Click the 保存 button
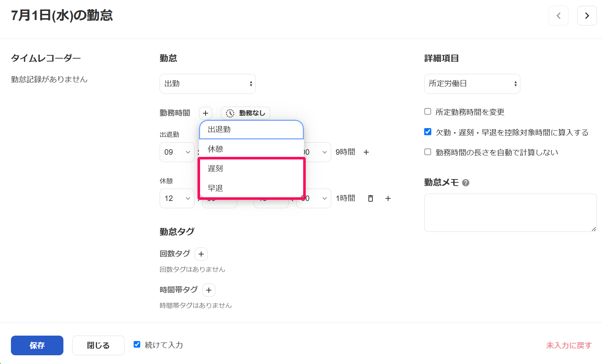 click(x=37, y=345)
